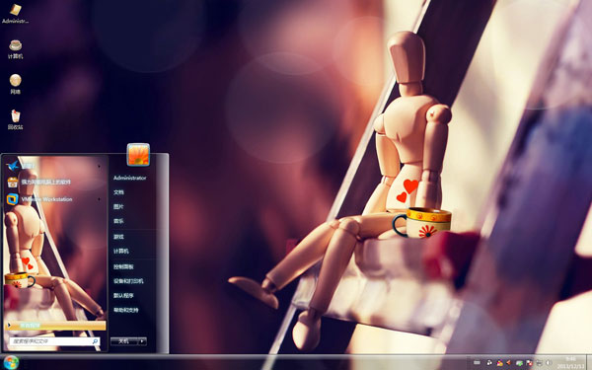This screenshot has width=592, height=370.
Task: Open 设备和打印机 devices and printers
Action: tap(128, 281)
